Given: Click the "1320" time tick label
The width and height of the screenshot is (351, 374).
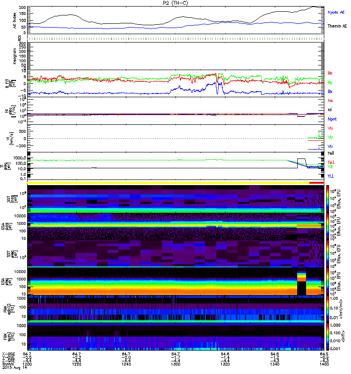Looking at the screenshot, I should 225,364.
